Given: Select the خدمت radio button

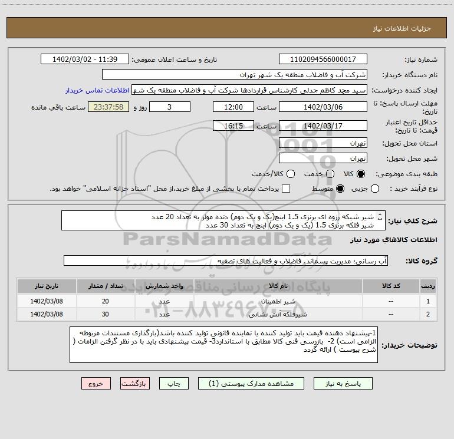Looking at the screenshot, I should (330, 174).
